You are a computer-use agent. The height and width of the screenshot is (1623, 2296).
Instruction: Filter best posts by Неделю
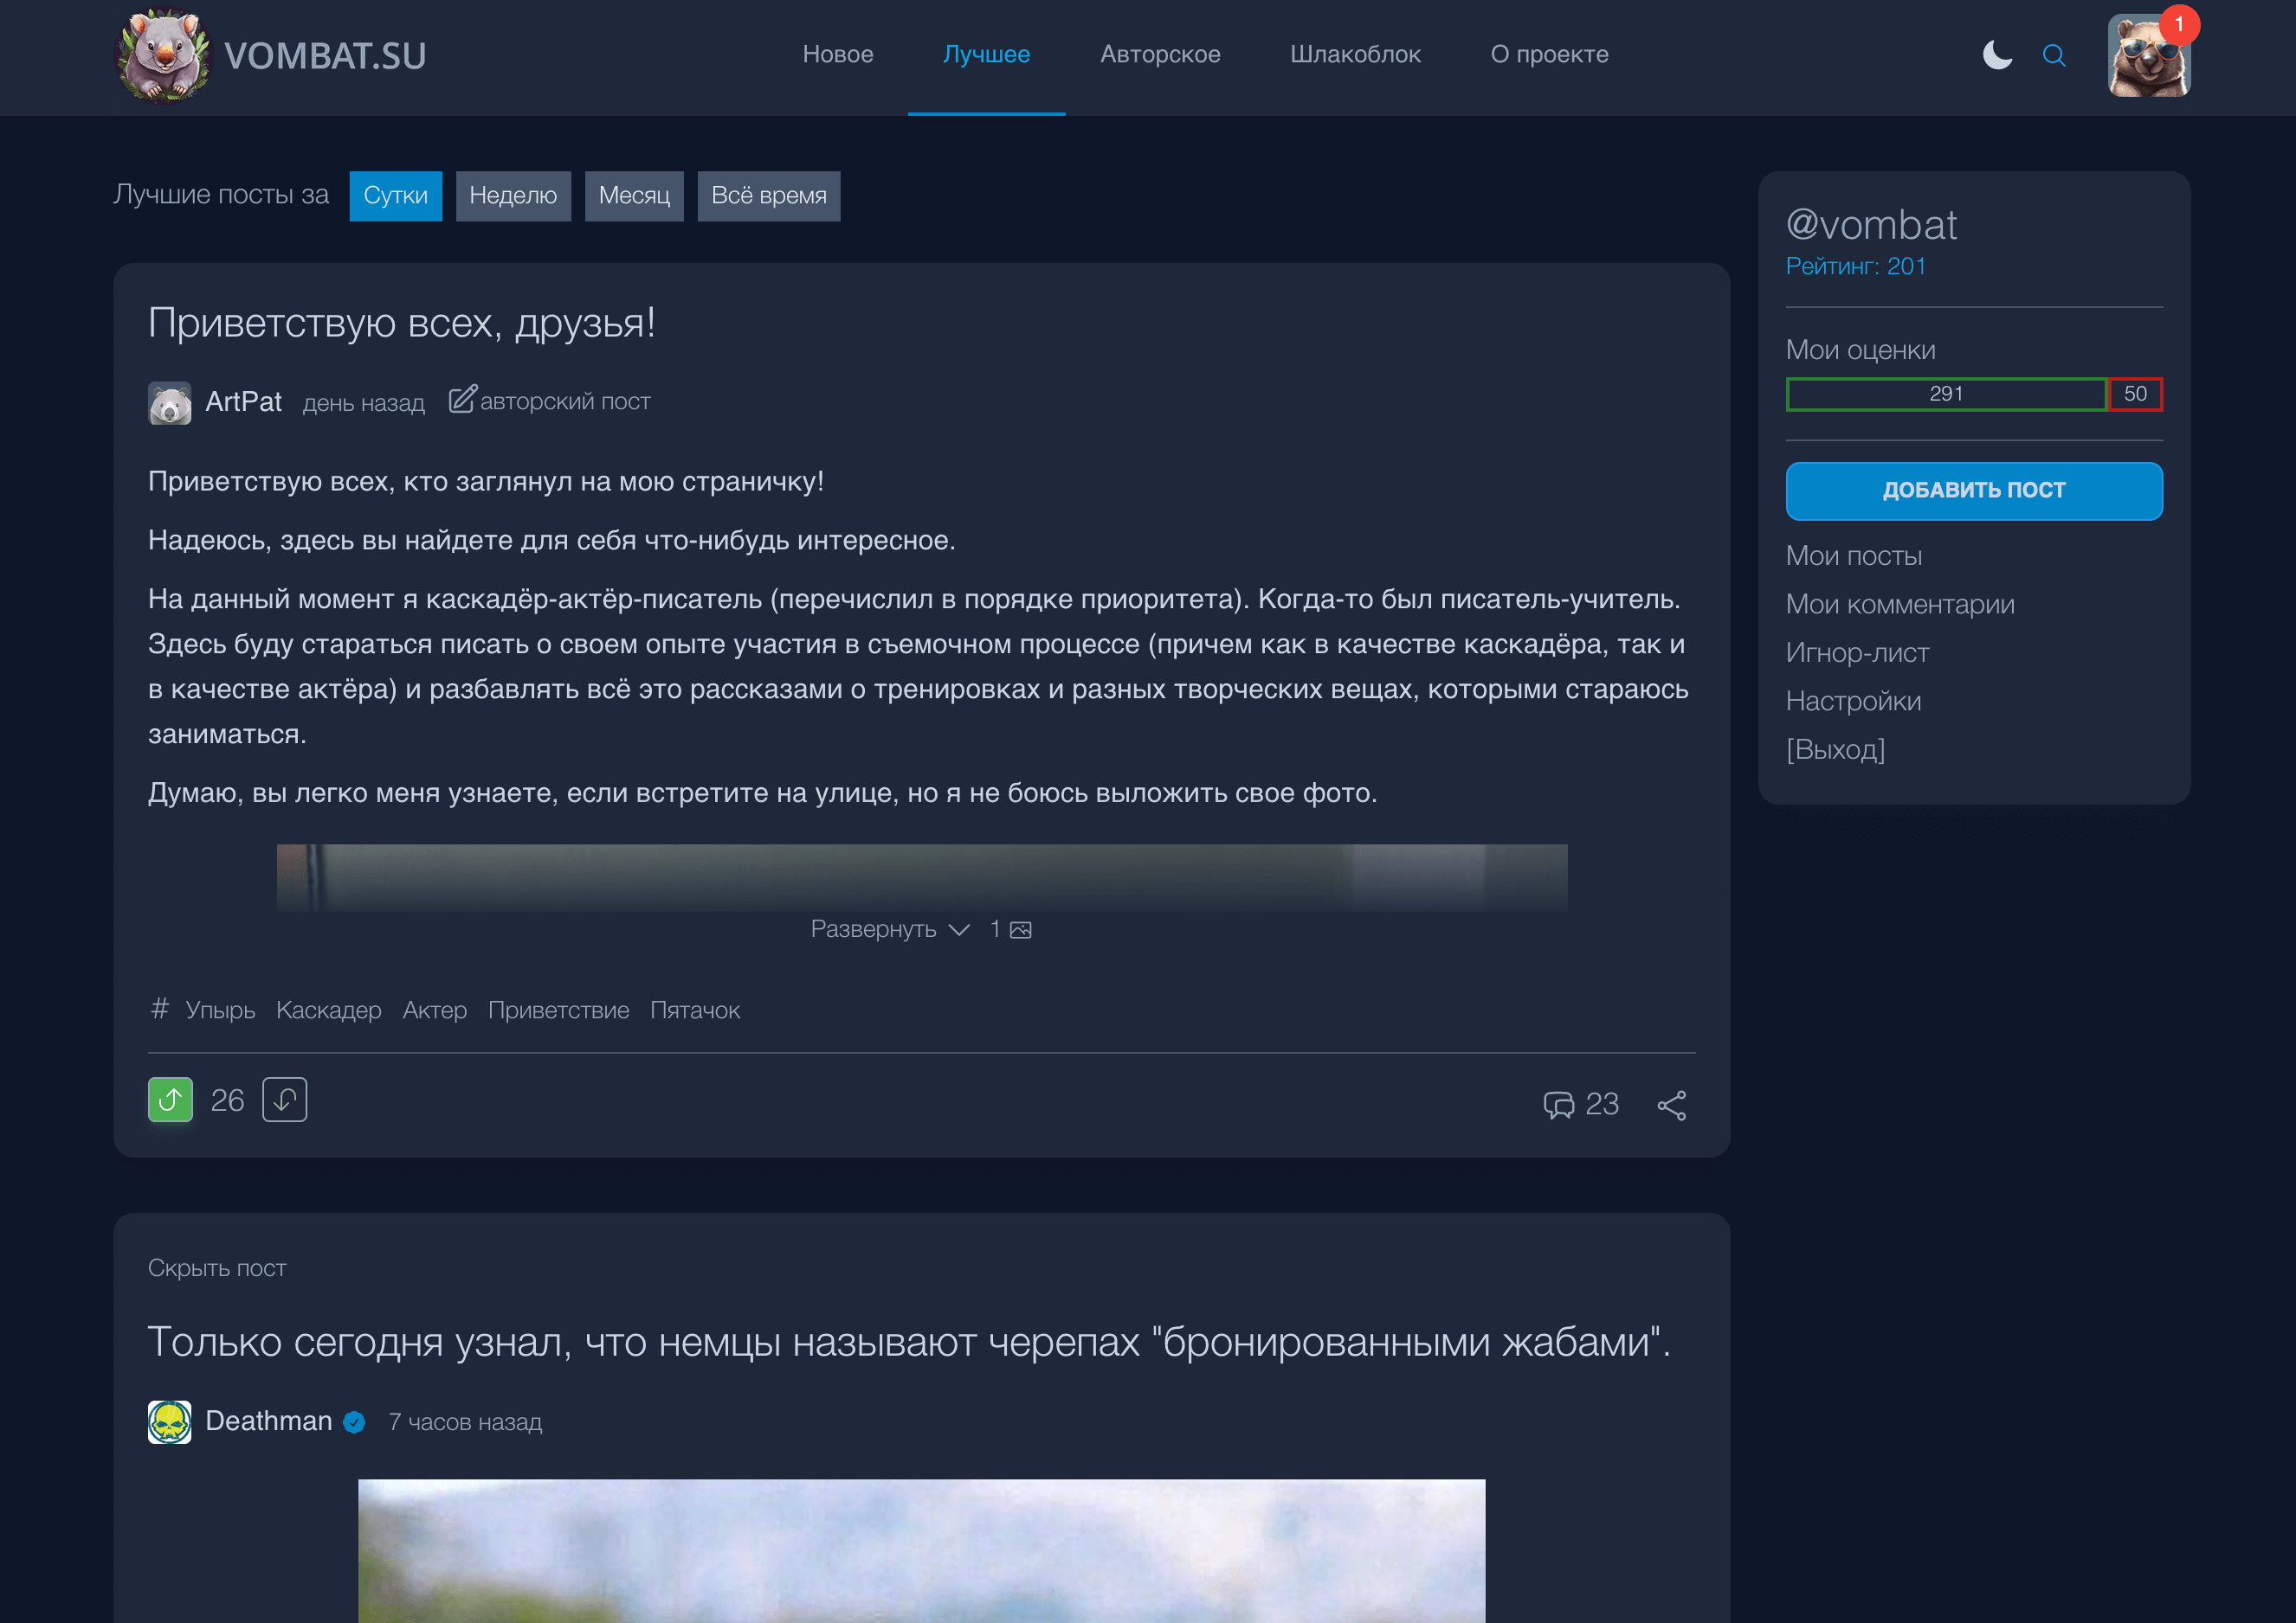(513, 196)
